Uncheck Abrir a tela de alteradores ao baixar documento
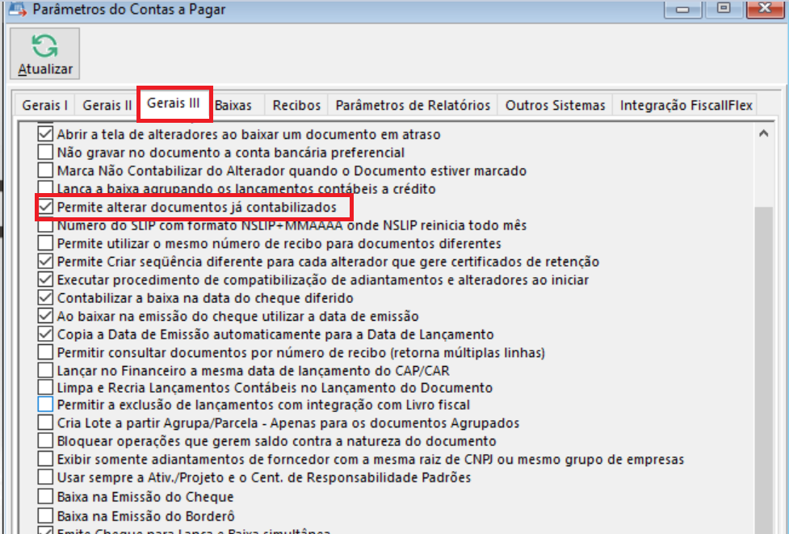 pos(45,134)
